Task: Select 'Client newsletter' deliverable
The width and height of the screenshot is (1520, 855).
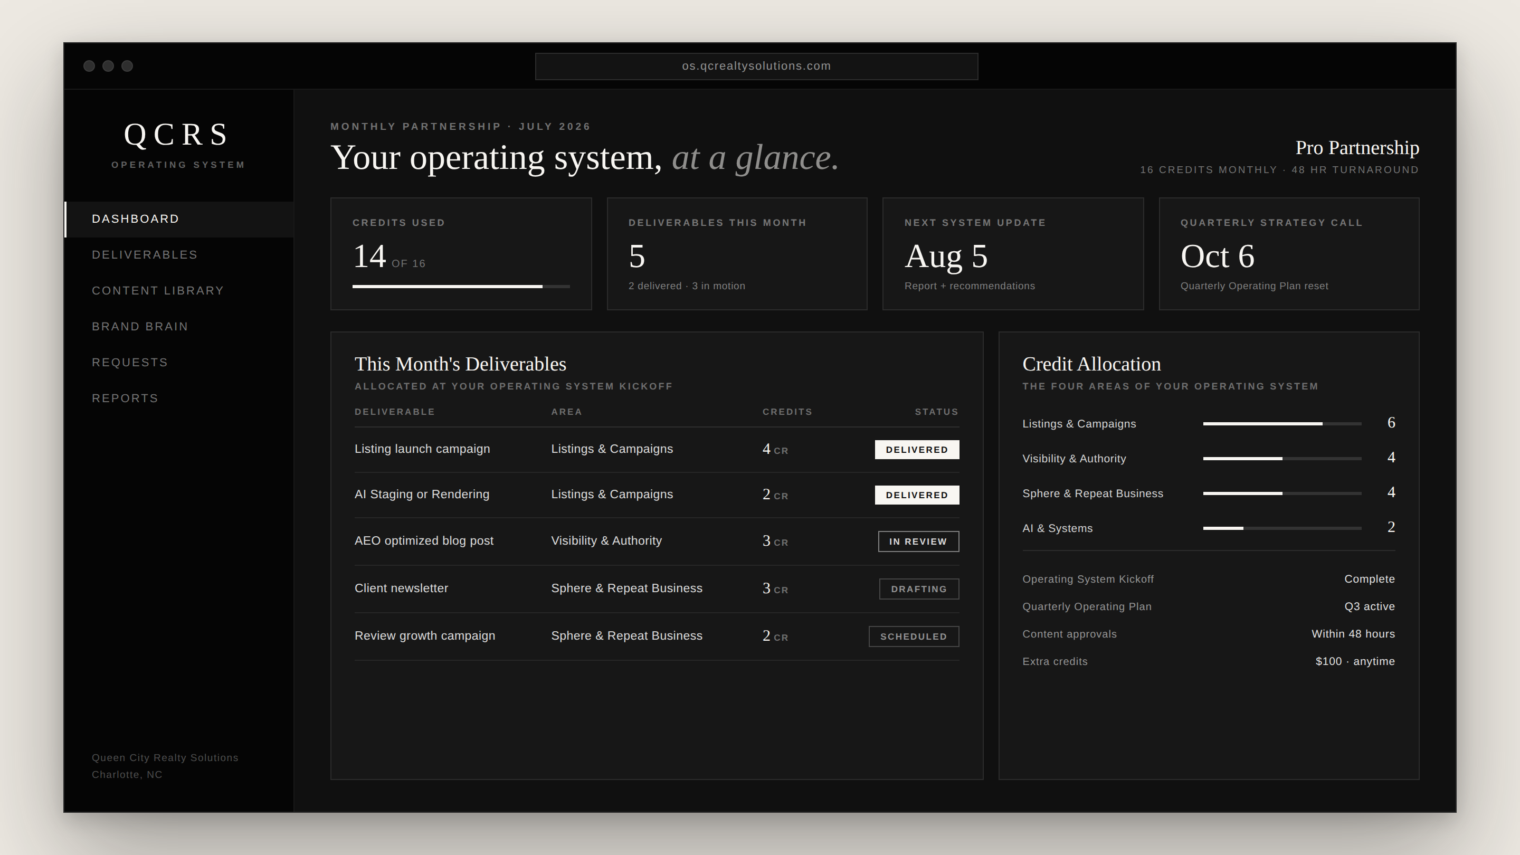Action: (x=401, y=588)
